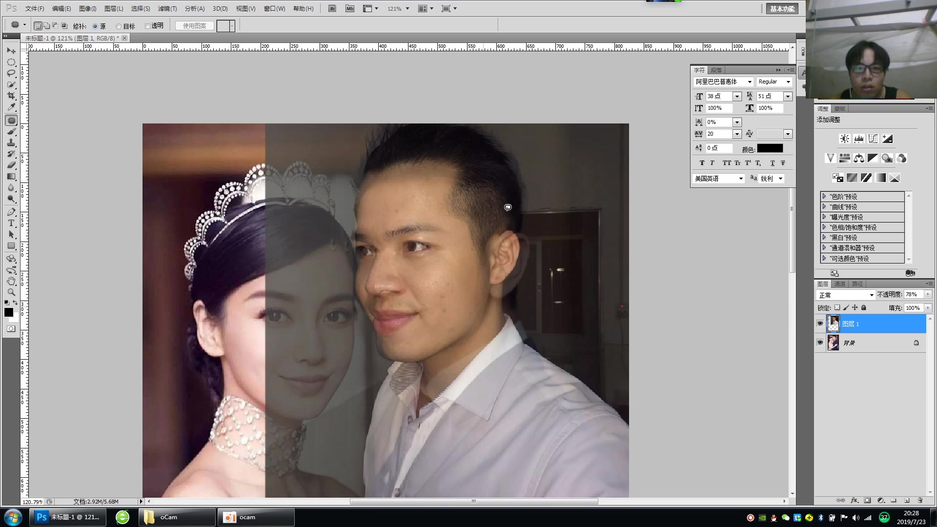The width and height of the screenshot is (937, 527).
Task: Toggle lock transparent pixels
Action: [x=837, y=307]
